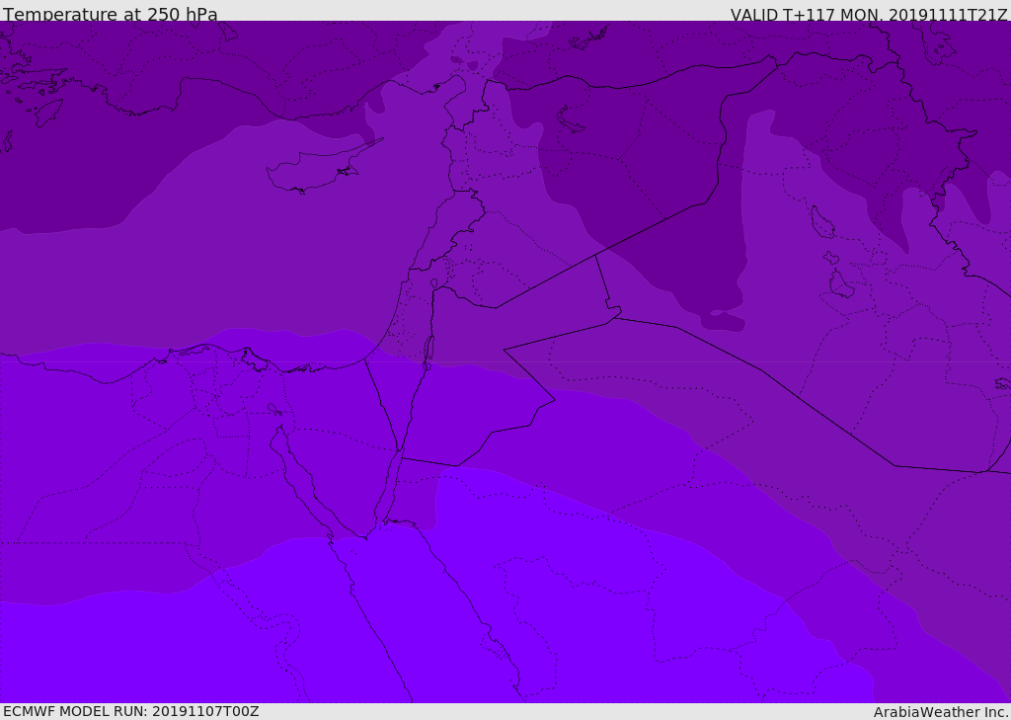The image size is (1011, 720).
Task: Click the "Temperature at 250 hPa" title
Action: point(111,14)
